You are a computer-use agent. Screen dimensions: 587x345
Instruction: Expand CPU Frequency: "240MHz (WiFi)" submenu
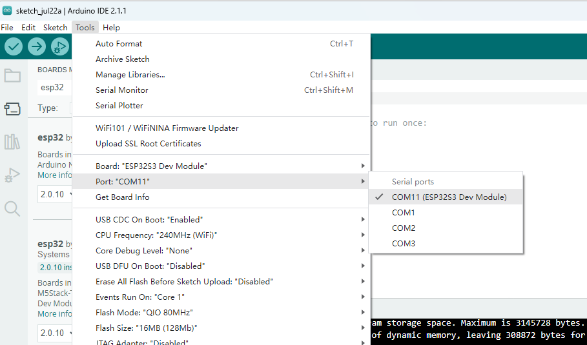(221, 235)
